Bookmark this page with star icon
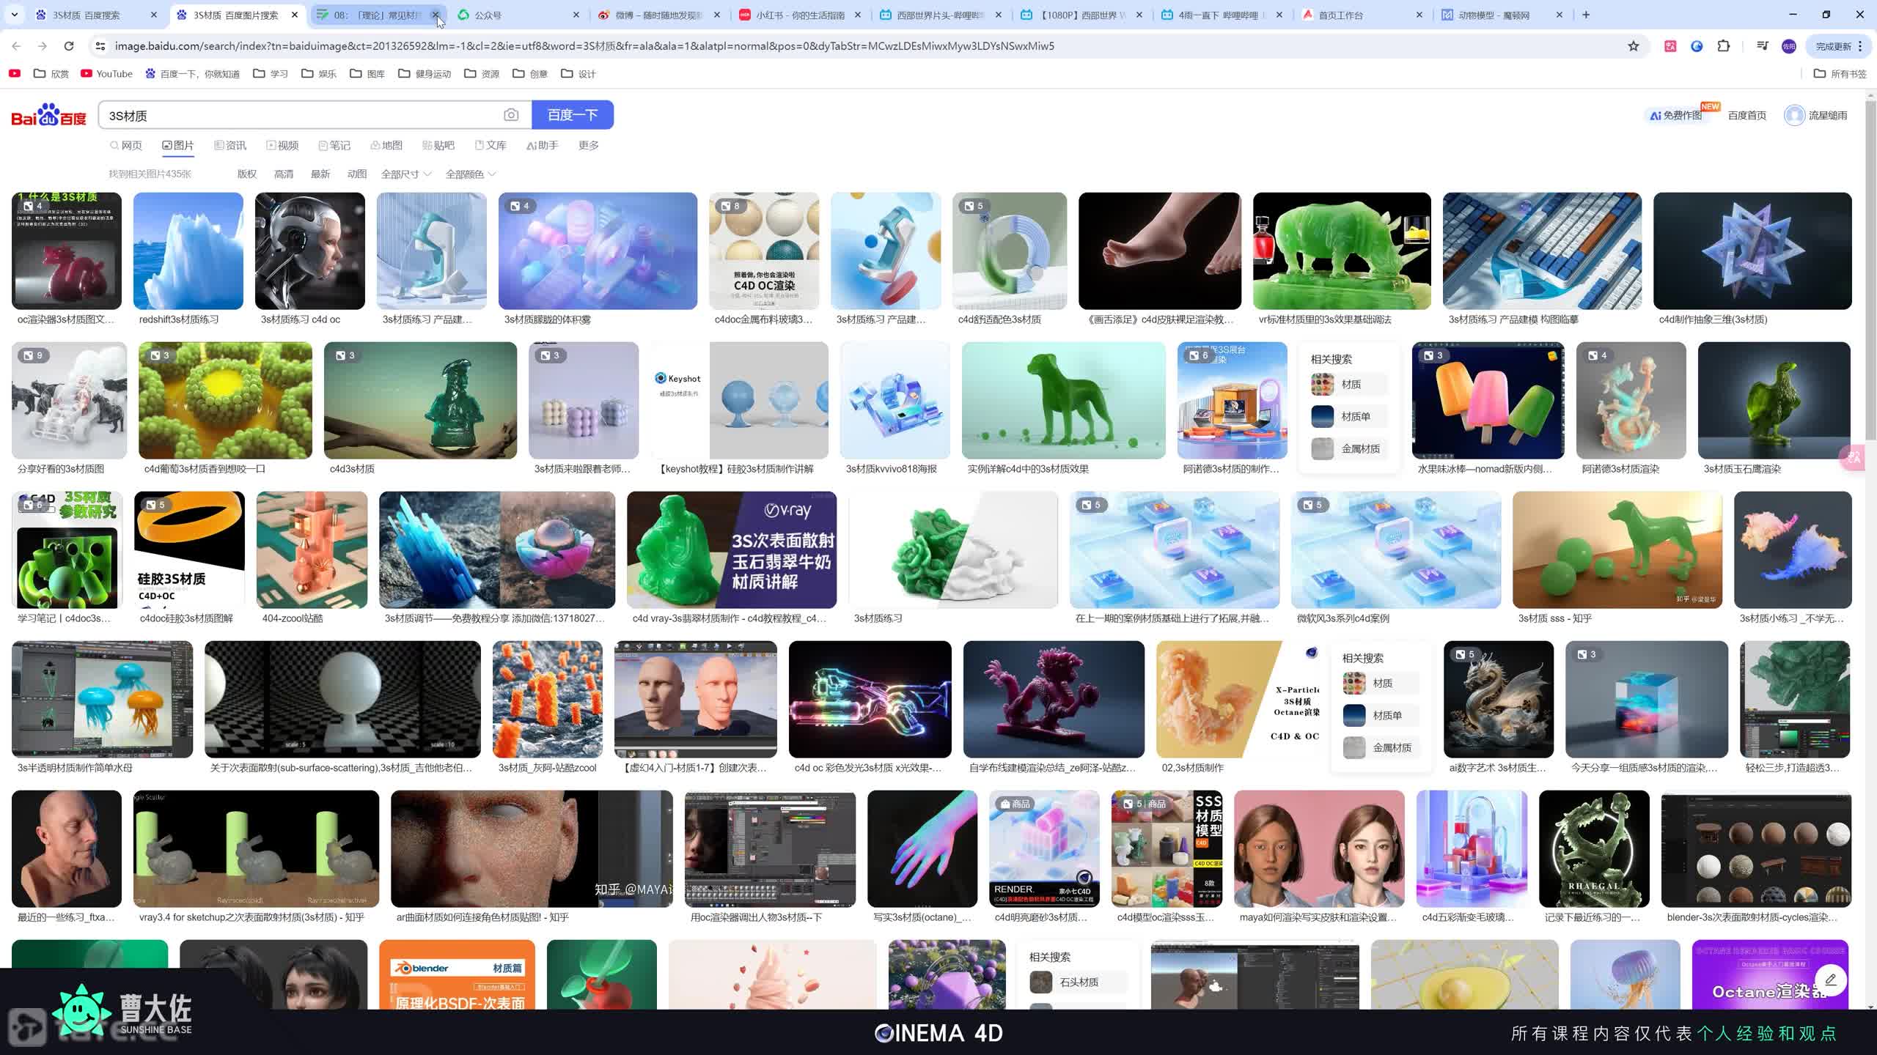The height and width of the screenshot is (1055, 1877). 1633,46
